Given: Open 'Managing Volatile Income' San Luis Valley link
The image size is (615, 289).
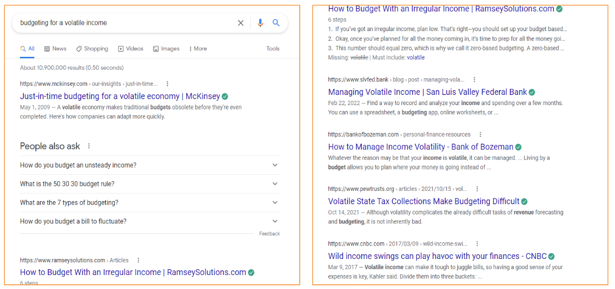Looking at the screenshot, I should (x=428, y=92).
